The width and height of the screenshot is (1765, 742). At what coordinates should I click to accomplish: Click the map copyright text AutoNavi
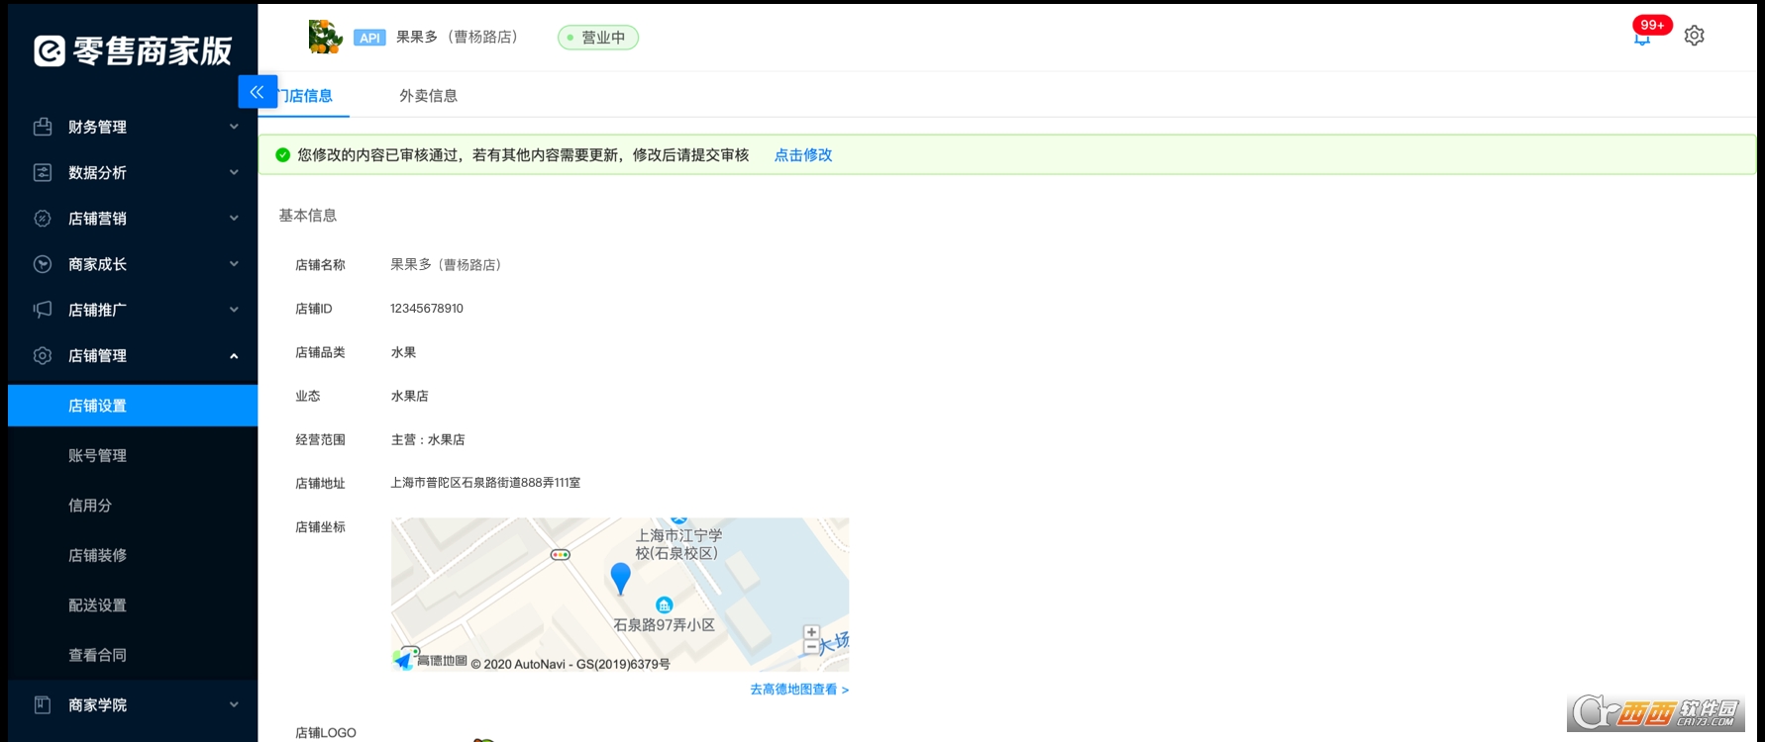pos(571,664)
